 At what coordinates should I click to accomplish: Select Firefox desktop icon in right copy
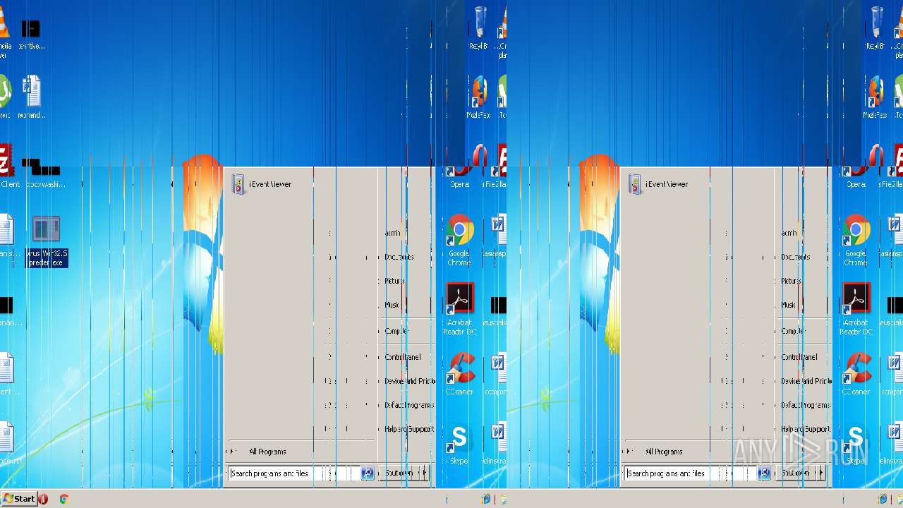pyautogui.click(x=875, y=97)
